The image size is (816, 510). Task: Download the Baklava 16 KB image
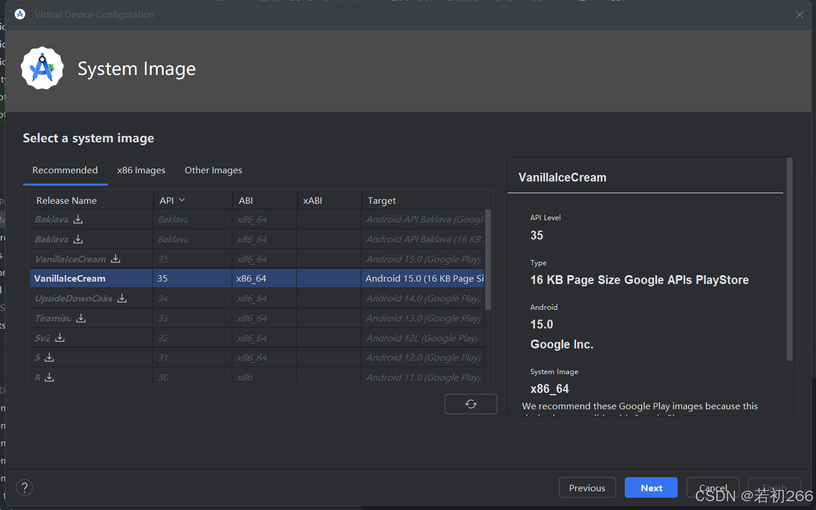pos(78,239)
